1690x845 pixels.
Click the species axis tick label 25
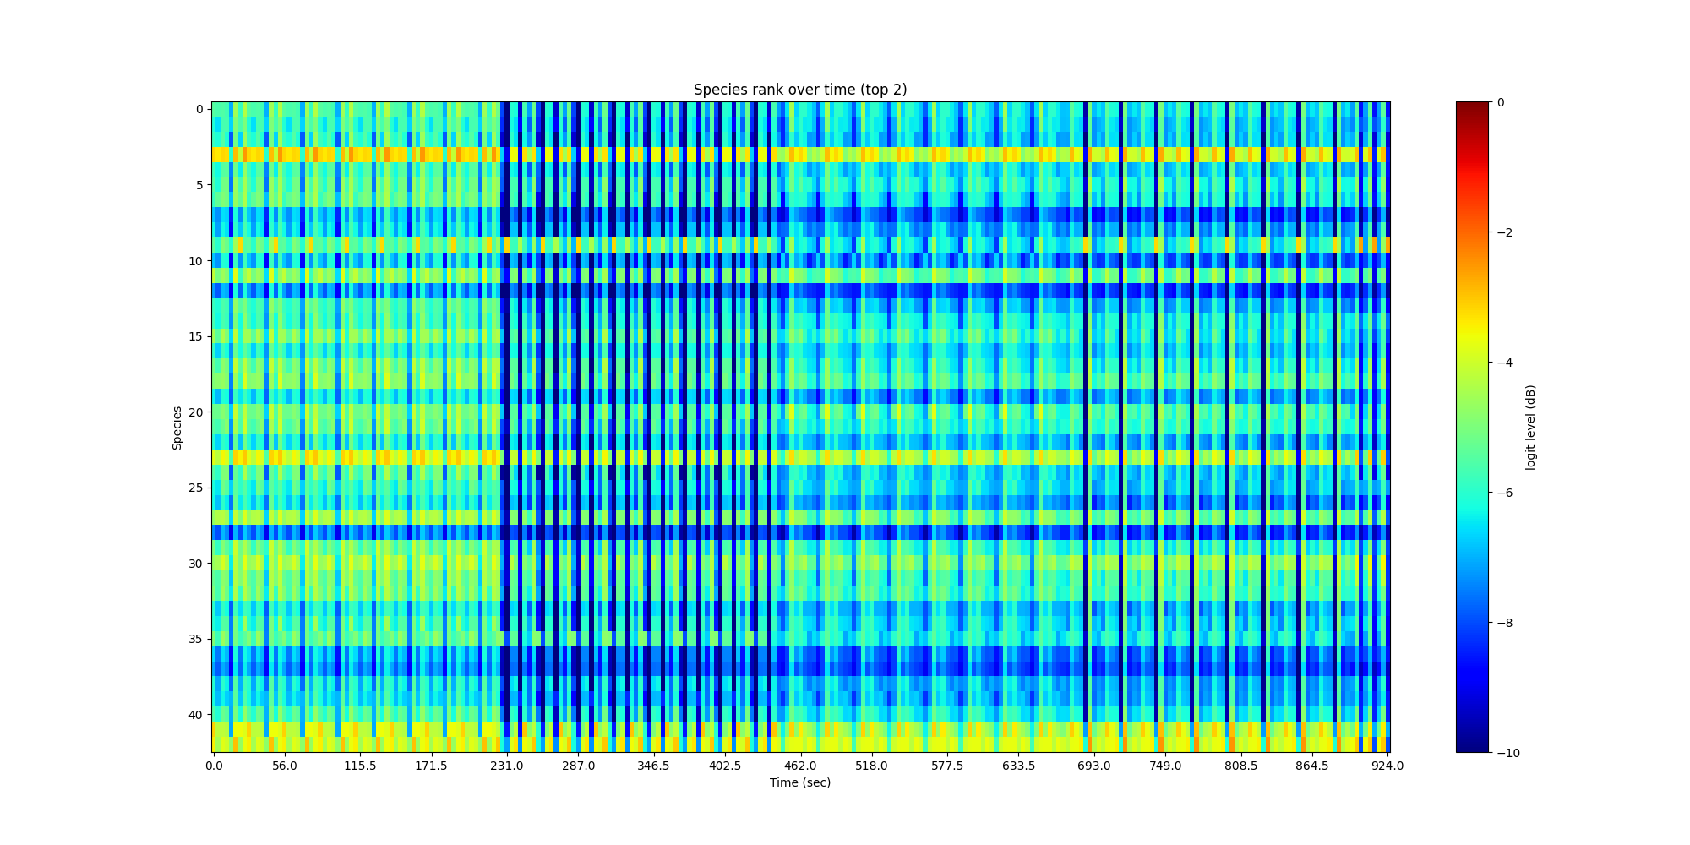pos(195,488)
